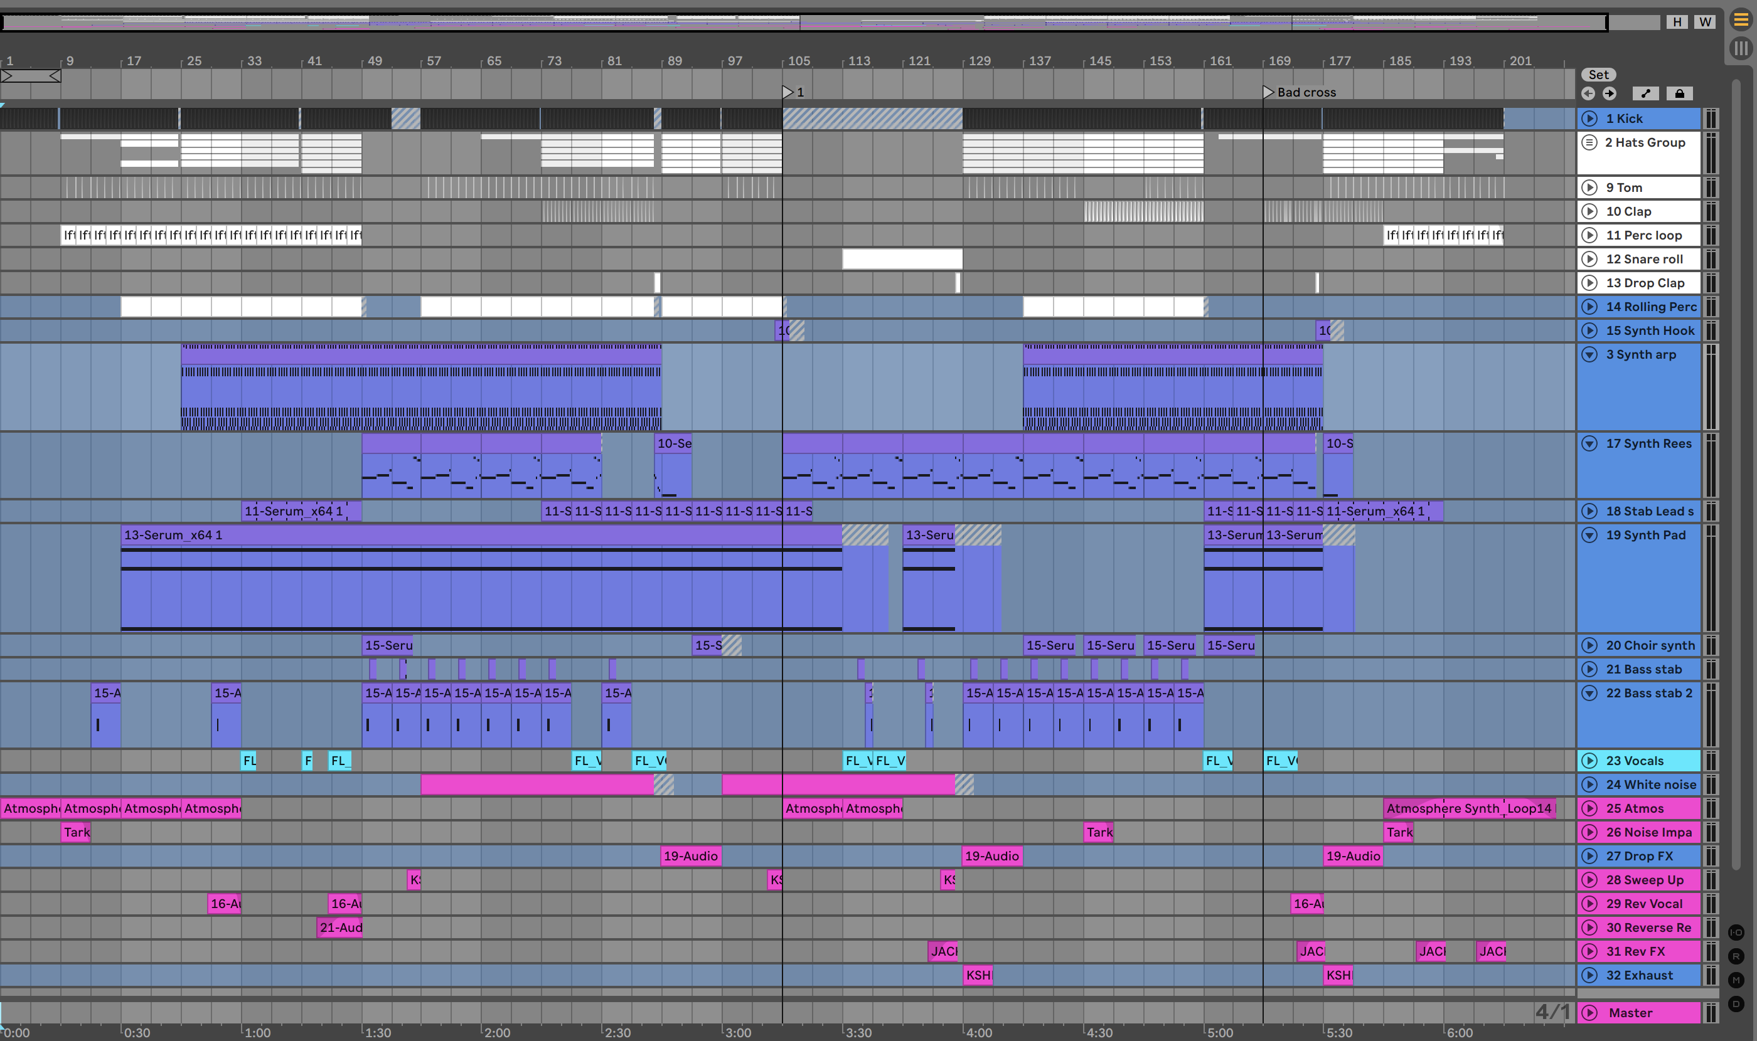Viewport: 1757px width, 1041px height.
Task: Select the Bad cross locator marker
Action: click(x=1268, y=92)
